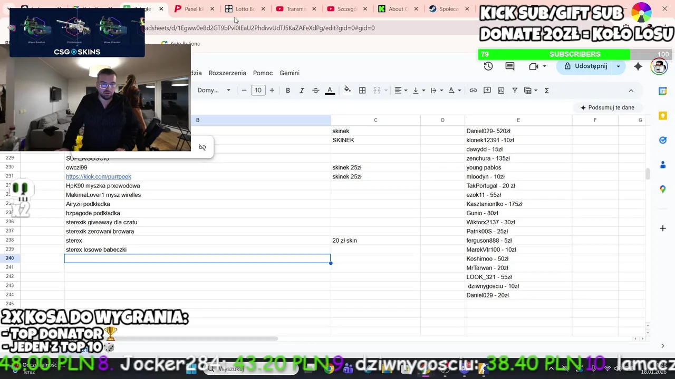
Task: Start a Meet video call
Action: (533, 66)
